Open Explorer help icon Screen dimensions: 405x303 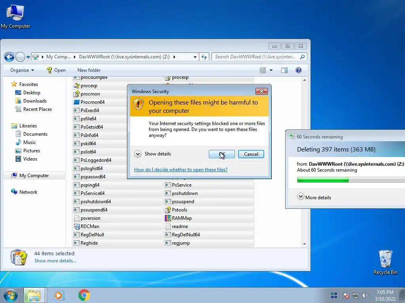(298, 70)
